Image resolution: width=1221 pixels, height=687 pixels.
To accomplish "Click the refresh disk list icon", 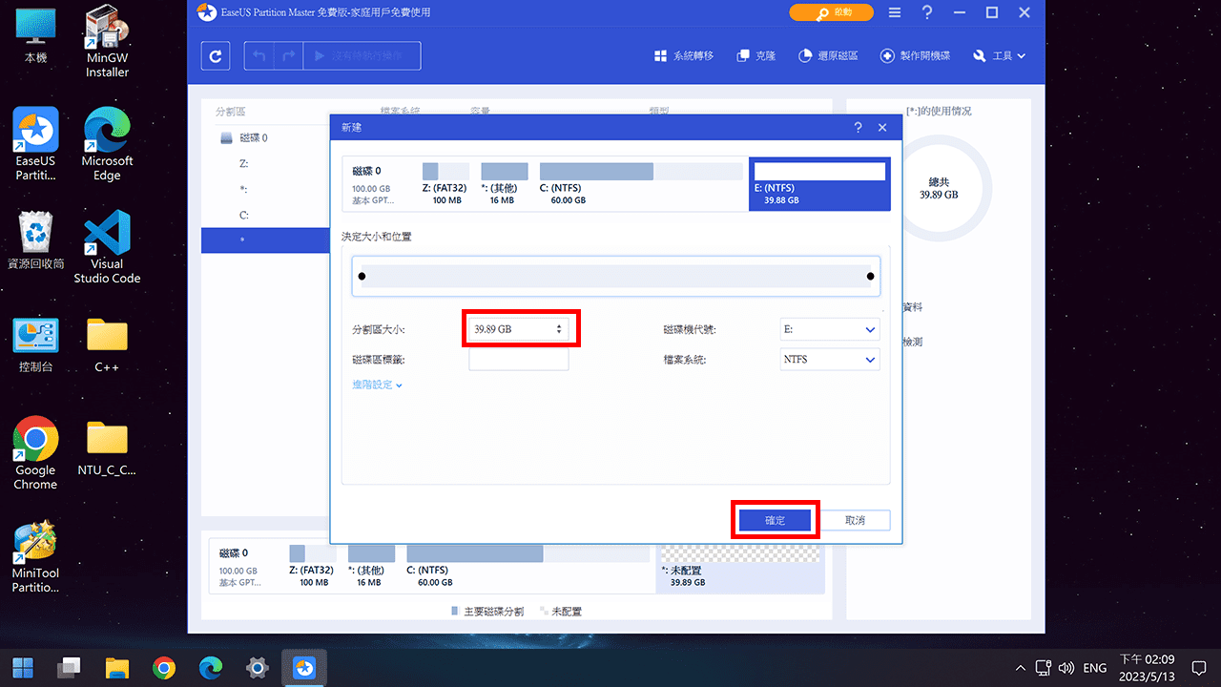I will (215, 55).
